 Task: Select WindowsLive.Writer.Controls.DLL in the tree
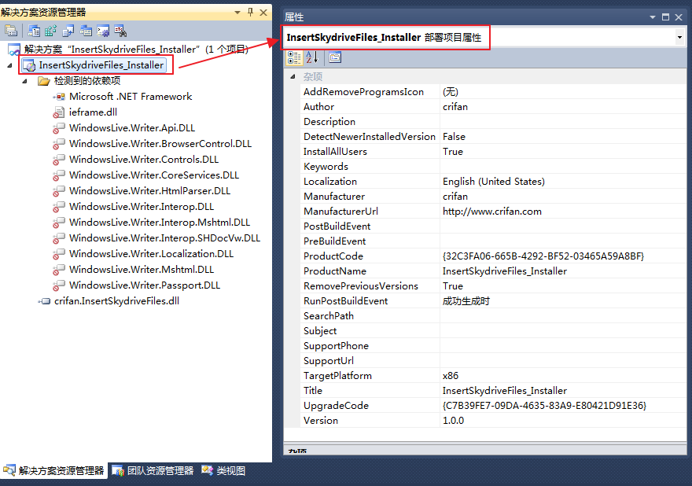click(x=144, y=160)
